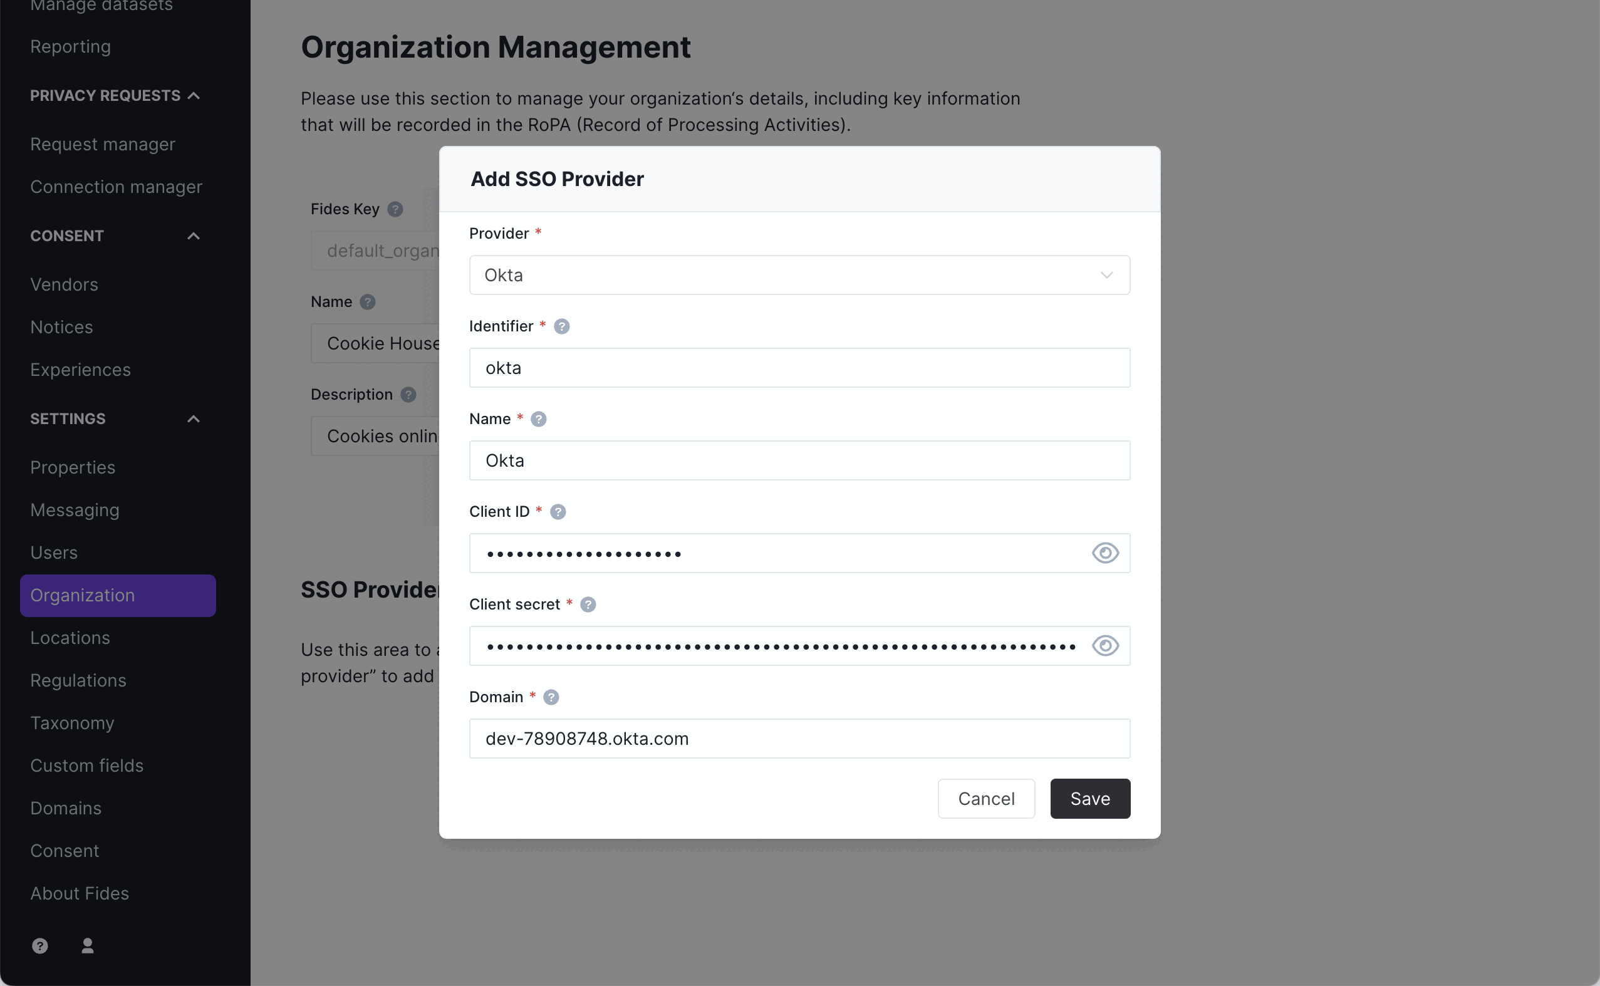This screenshot has width=1600, height=986.
Task: Open Domains settings
Action: [x=66, y=808]
